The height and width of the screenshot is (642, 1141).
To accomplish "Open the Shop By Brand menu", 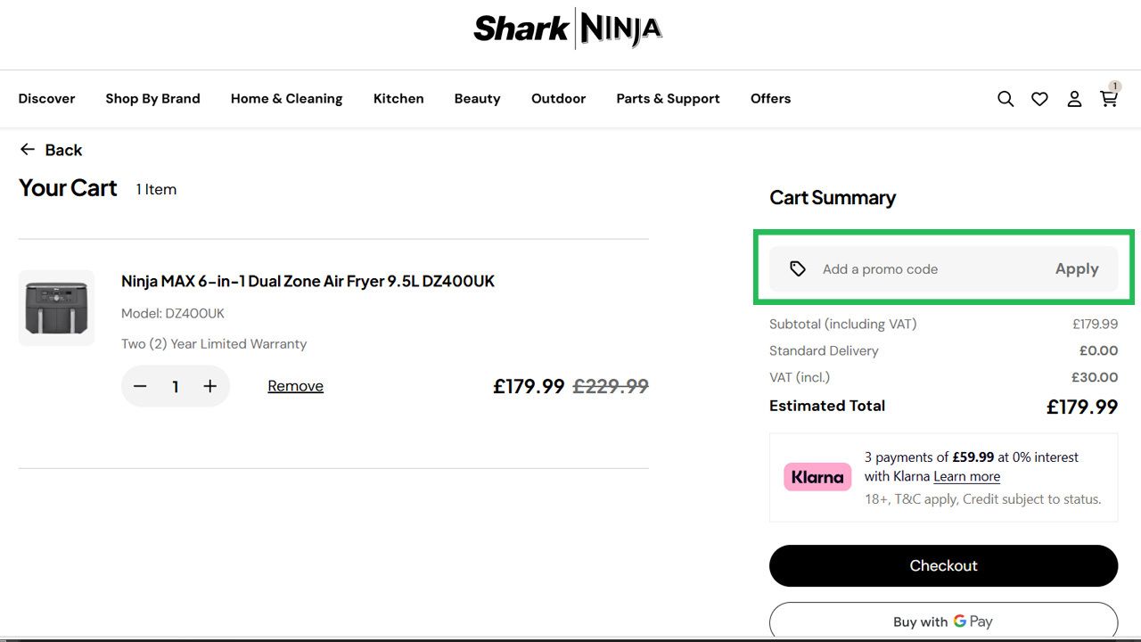I will [152, 99].
